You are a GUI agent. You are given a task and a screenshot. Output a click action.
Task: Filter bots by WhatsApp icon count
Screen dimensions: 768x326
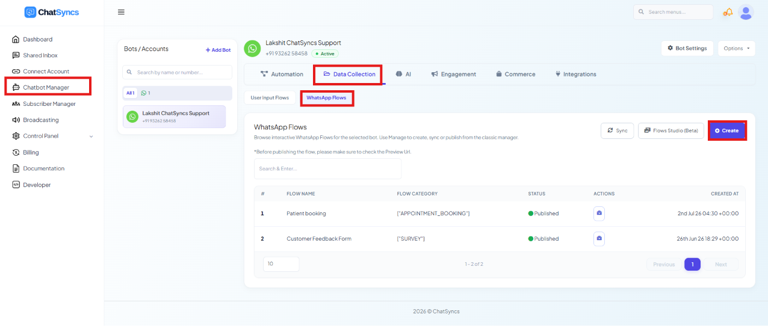pyautogui.click(x=145, y=93)
